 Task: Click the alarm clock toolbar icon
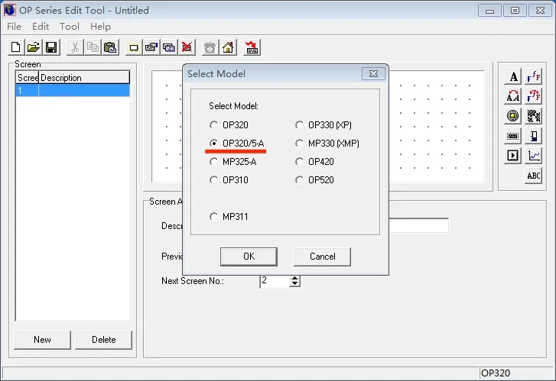click(x=210, y=47)
